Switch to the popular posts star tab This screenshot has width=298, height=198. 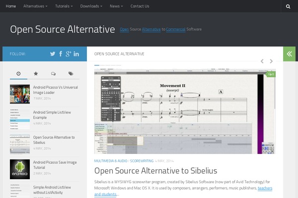36,74
